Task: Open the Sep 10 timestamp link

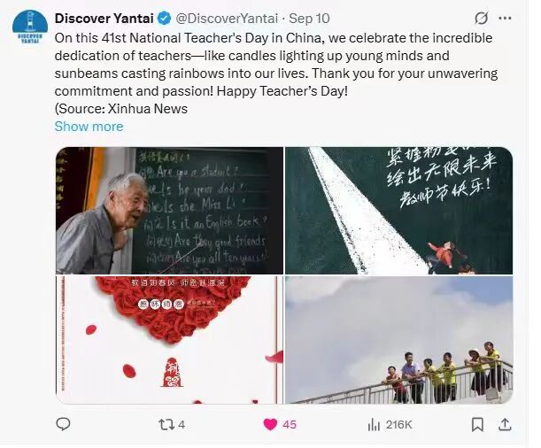Action: pyautogui.click(x=309, y=19)
